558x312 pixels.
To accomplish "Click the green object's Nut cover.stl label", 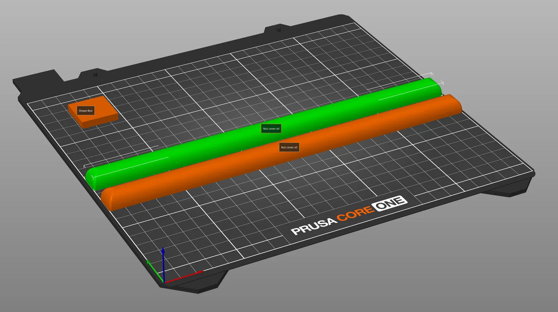I will point(271,128).
